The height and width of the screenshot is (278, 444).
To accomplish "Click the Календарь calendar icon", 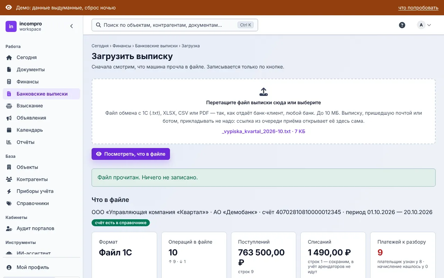I will tap(9, 130).
